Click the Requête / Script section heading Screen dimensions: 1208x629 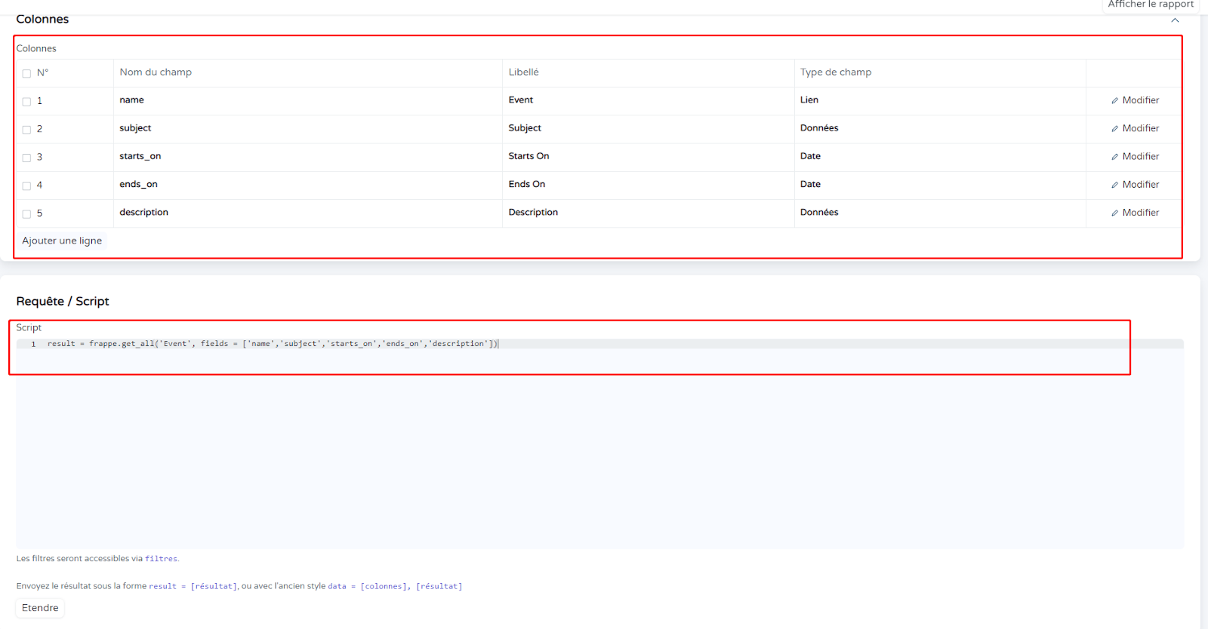coord(63,302)
